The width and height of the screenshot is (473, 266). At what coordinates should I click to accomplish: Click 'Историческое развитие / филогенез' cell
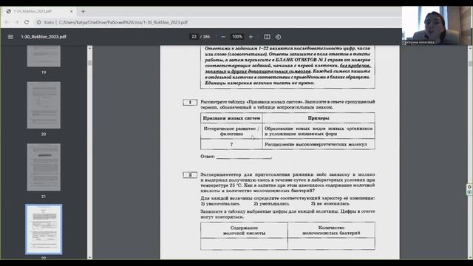pyautogui.click(x=231, y=132)
